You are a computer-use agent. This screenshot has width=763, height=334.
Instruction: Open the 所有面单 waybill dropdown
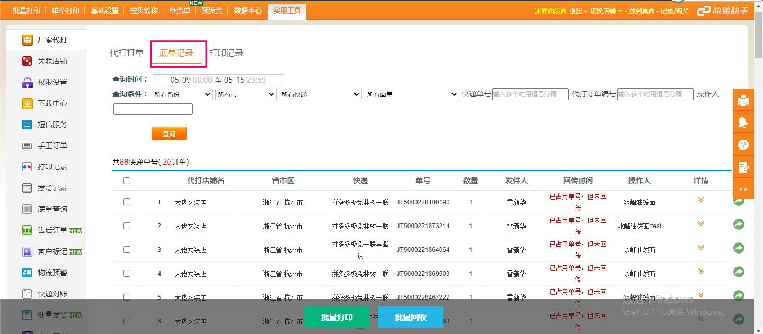pos(412,94)
